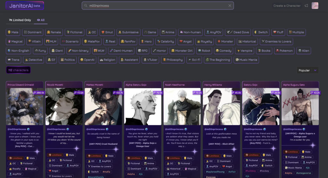The height and width of the screenshot is (178, 328).
Task: Clear the search field with X
Action: (230, 6)
